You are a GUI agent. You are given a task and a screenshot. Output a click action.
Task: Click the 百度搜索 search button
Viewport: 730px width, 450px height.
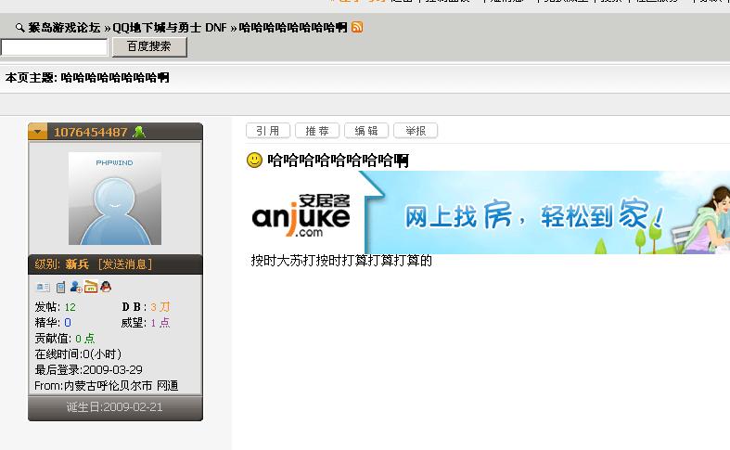(149, 46)
